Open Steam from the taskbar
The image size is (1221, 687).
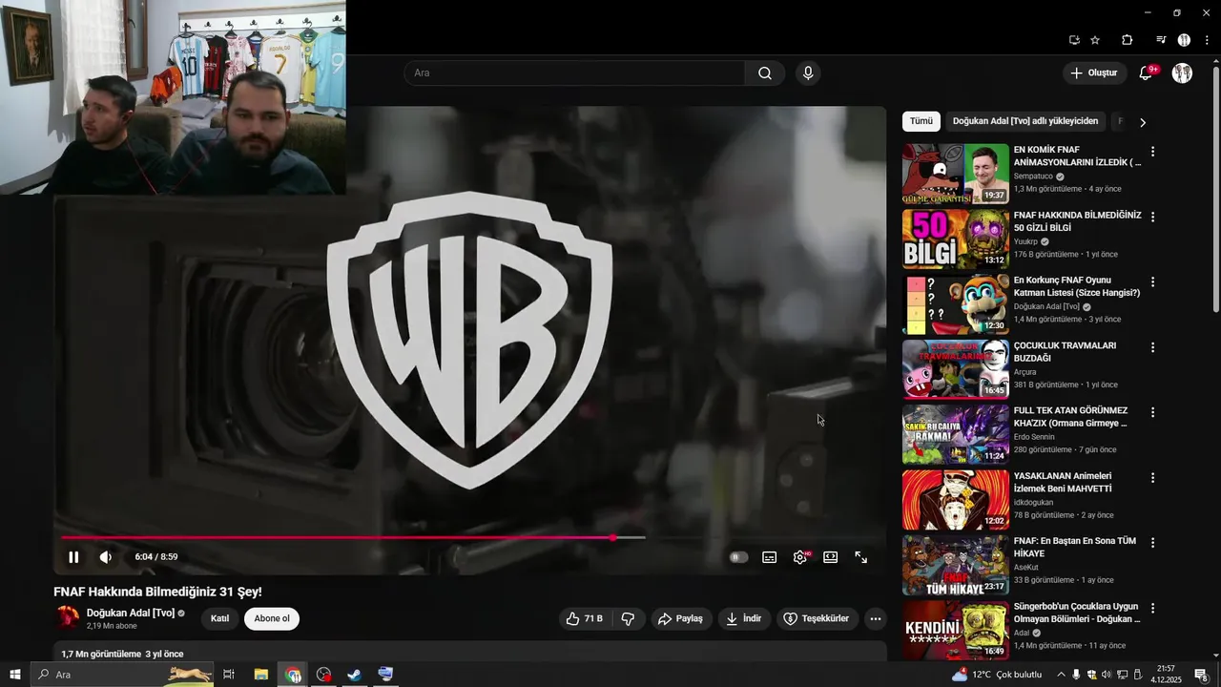point(354,675)
